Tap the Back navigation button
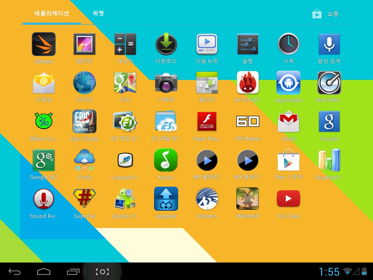373x280 pixels. pos(15,272)
